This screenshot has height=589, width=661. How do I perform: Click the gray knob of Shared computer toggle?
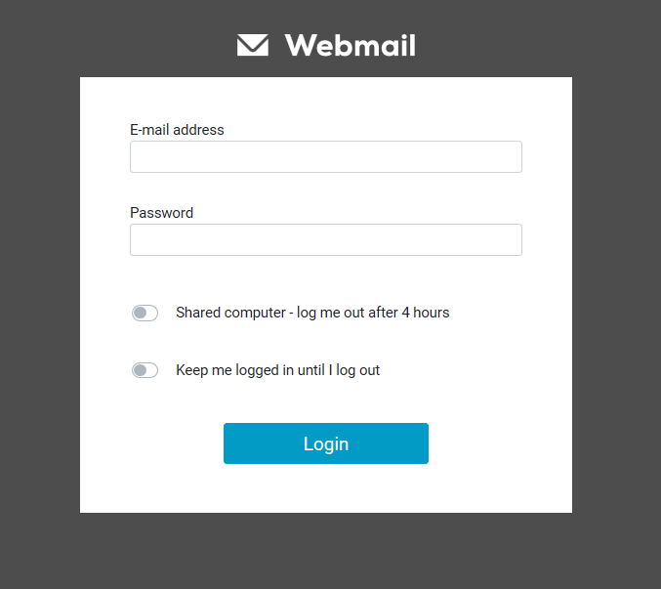140,313
